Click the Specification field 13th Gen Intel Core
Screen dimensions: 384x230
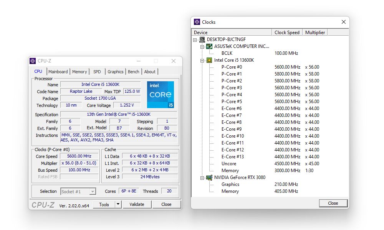tap(119, 114)
